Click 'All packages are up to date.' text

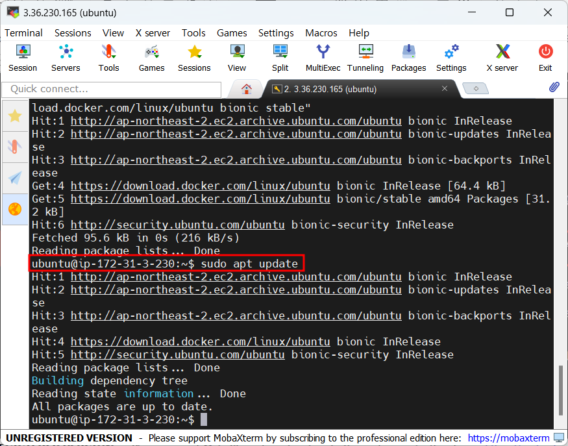click(122, 406)
